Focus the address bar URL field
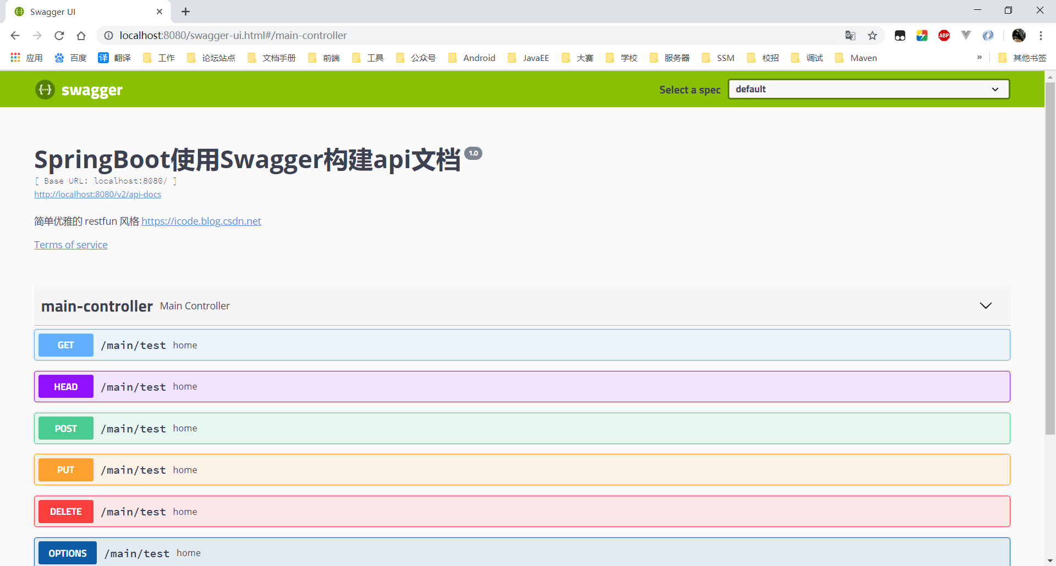The image size is (1056, 566). click(473, 36)
